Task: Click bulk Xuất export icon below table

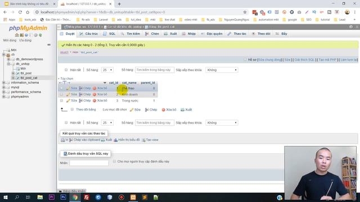Action: (182, 110)
